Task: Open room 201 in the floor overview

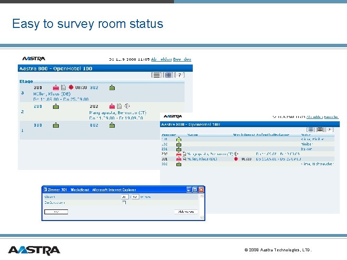Action: 38,106
